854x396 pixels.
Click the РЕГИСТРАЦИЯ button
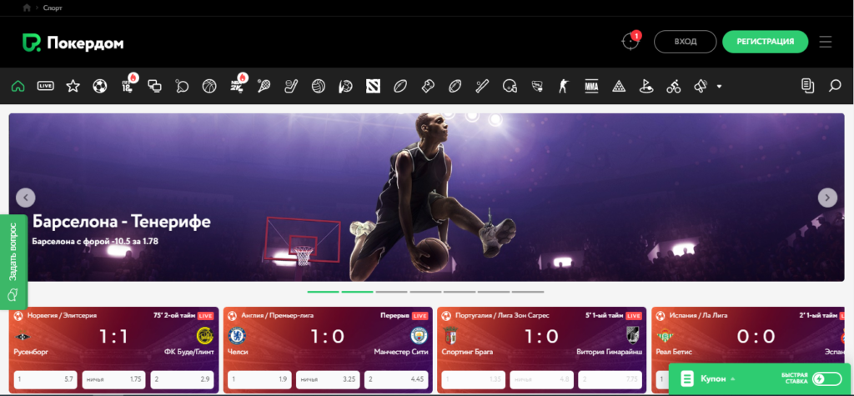click(x=766, y=42)
